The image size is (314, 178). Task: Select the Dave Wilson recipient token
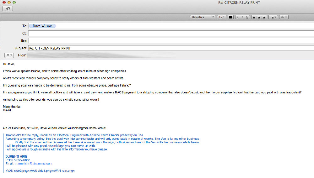[42, 26]
